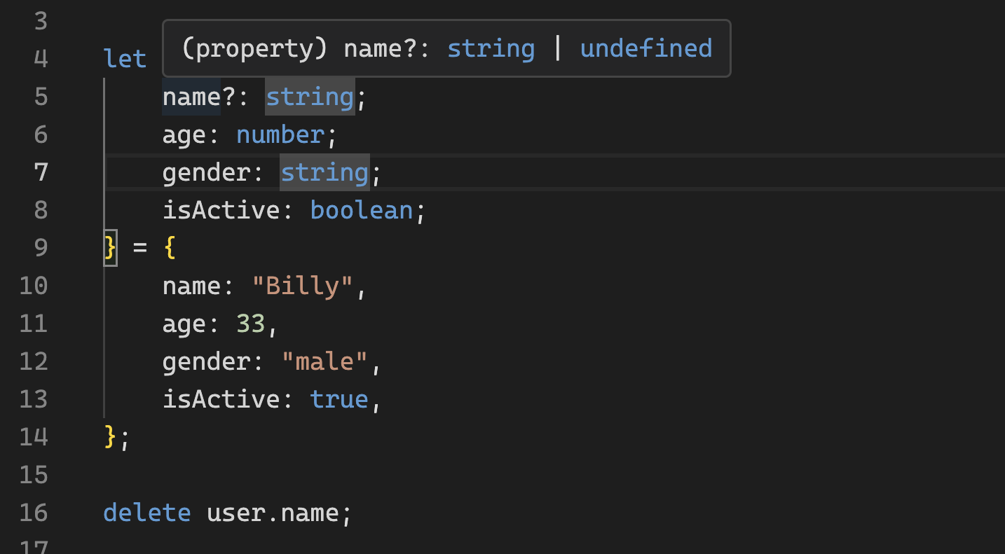Click the 'delete' keyword
This screenshot has width=1005, height=554.
147,513
